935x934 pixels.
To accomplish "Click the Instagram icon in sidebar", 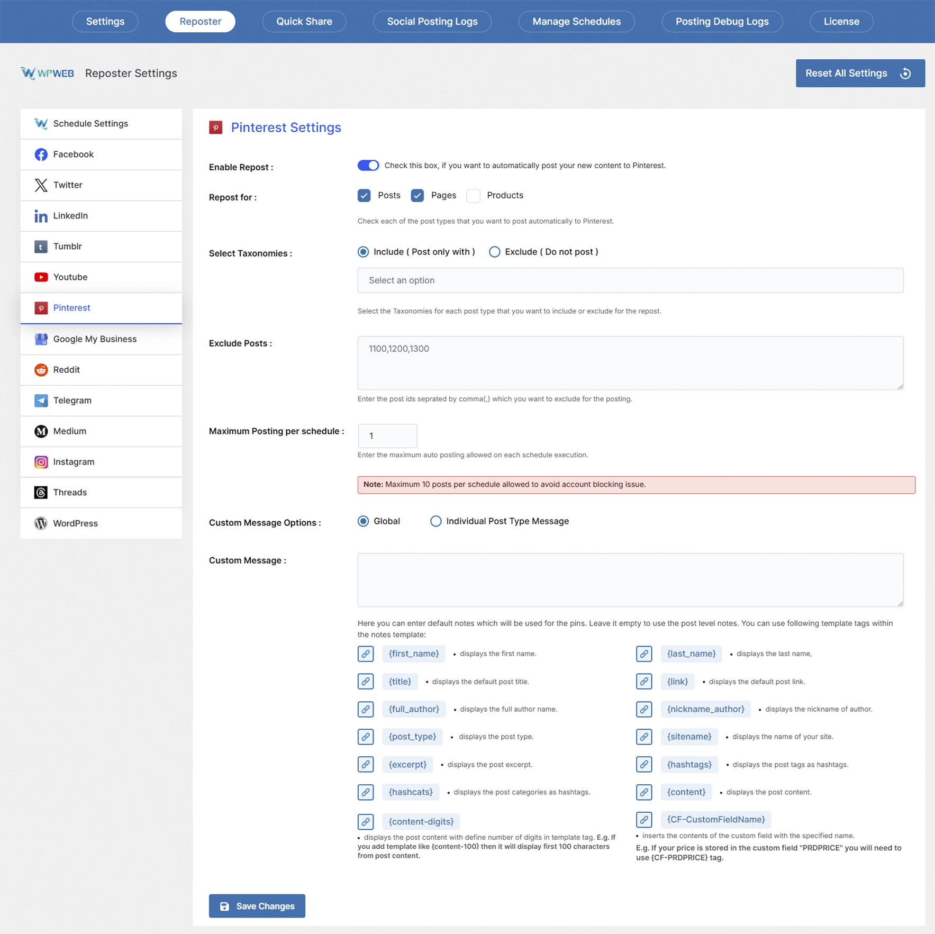I will (41, 462).
